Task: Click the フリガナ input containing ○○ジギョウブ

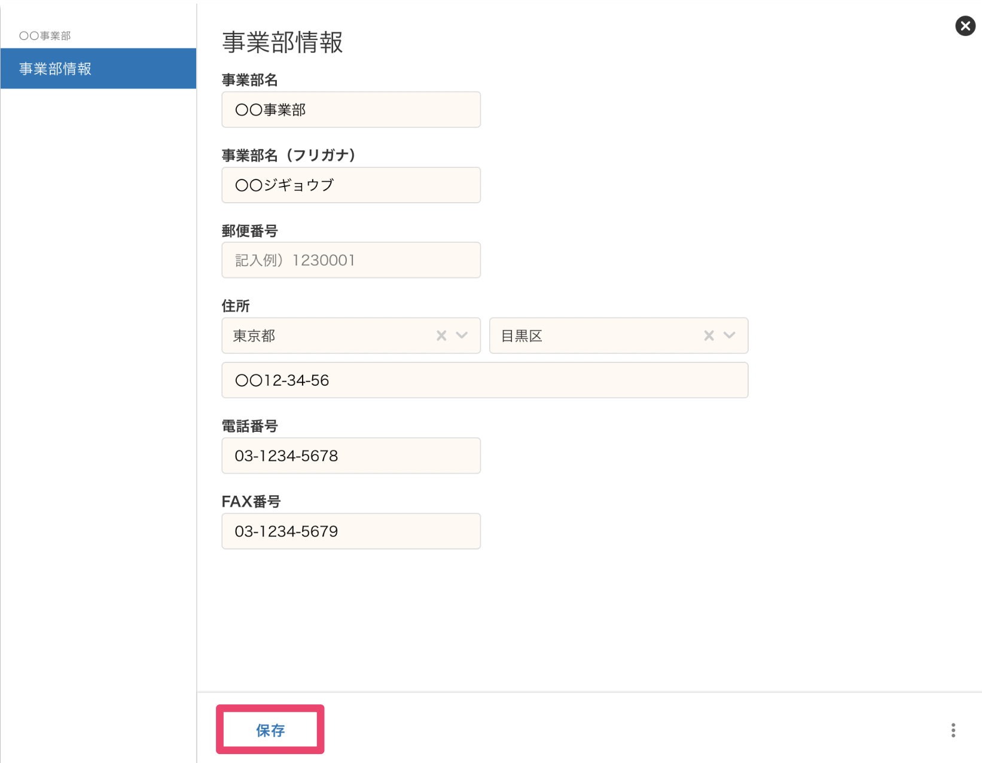Action: pos(350,185)
